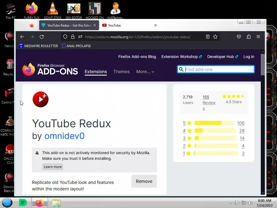The width and height of the screenshot is (277, 208).
Task: Open the 14 three-star reviews count
Action: (242, 138)
